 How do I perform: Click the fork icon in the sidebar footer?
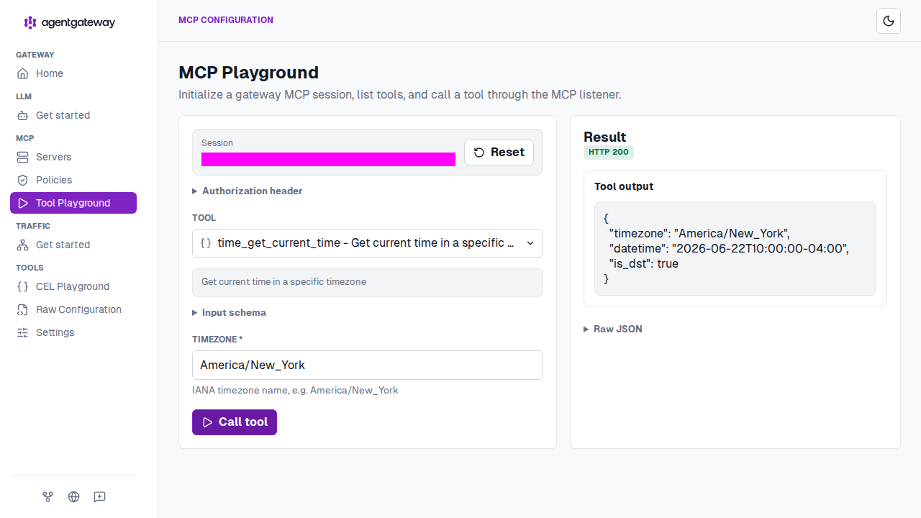tap(47, 496)
